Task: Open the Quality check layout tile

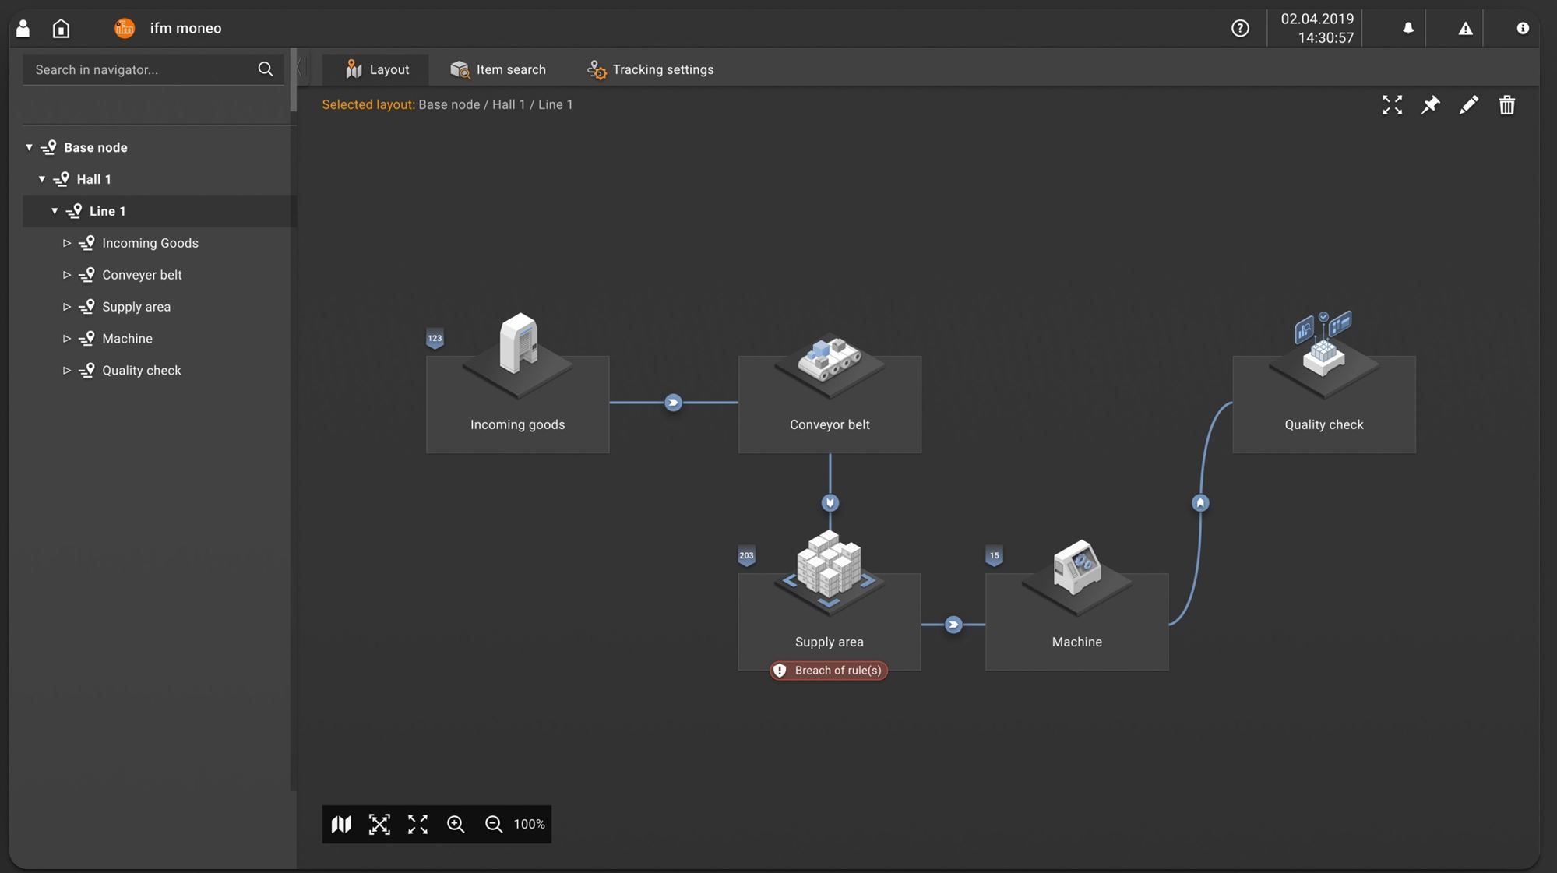Action: click(1323, 404)
